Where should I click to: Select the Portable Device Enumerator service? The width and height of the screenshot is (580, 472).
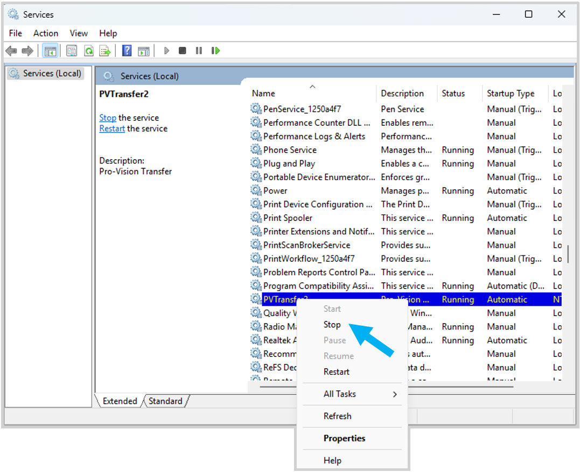coord(406,177)
